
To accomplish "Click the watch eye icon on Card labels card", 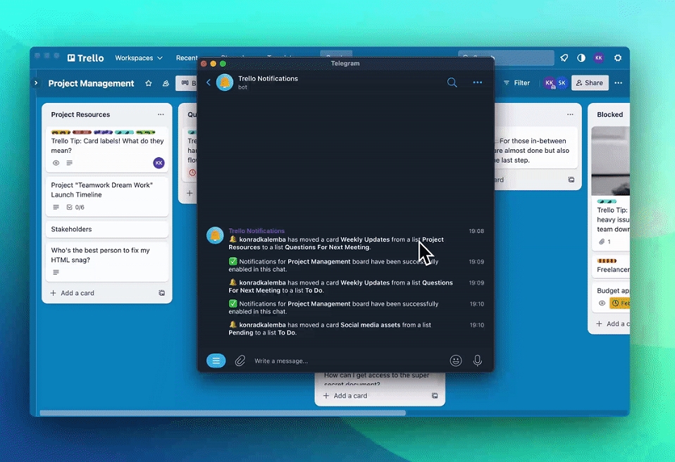I will click(56, 163).
